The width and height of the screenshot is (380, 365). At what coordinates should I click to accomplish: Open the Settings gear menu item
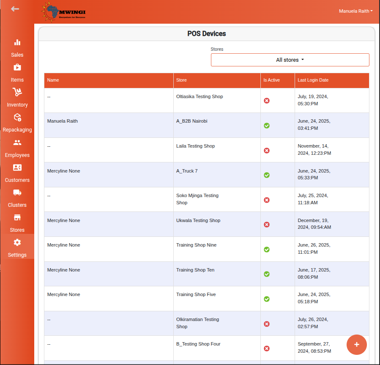click(x=17, y=247)
